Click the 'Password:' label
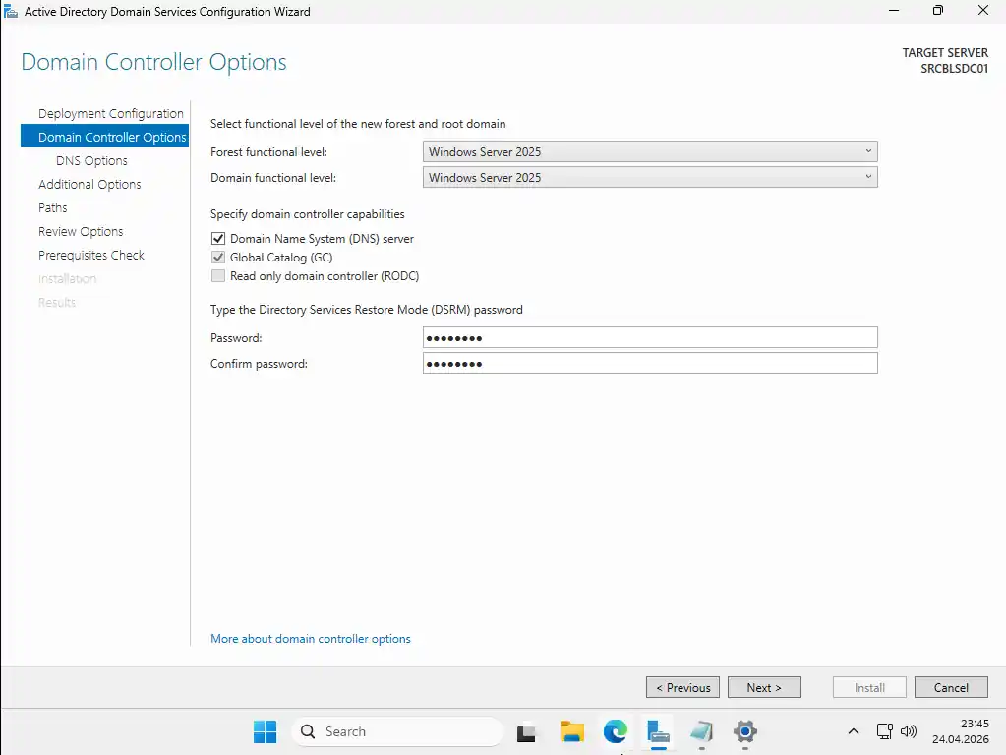This screenshot has width=1006, height=755. [236, 338]
